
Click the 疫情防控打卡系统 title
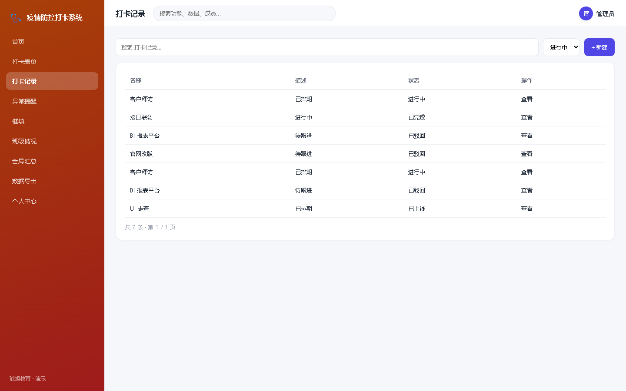click(55, 17)
